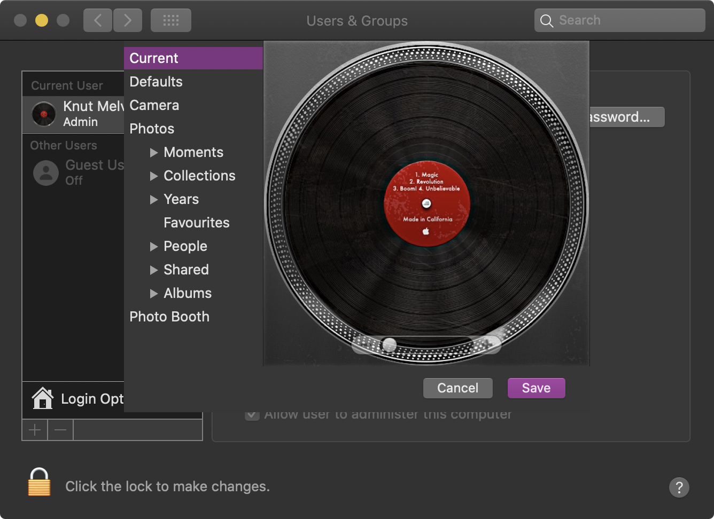Select the Guest User silhouette avatar
The image size is (714, 519).
point(46,172)
